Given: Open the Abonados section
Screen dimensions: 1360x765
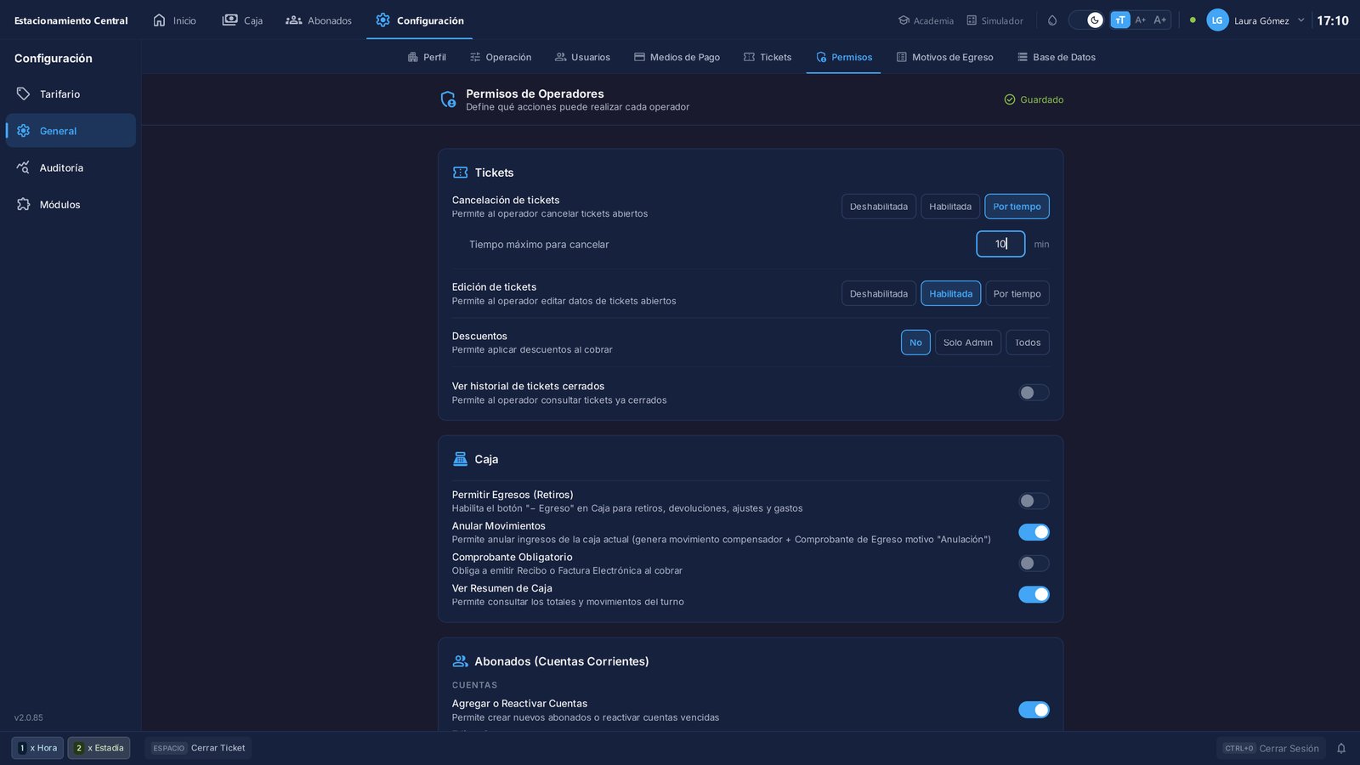Looking at the screenshot, I should (319, 20).
